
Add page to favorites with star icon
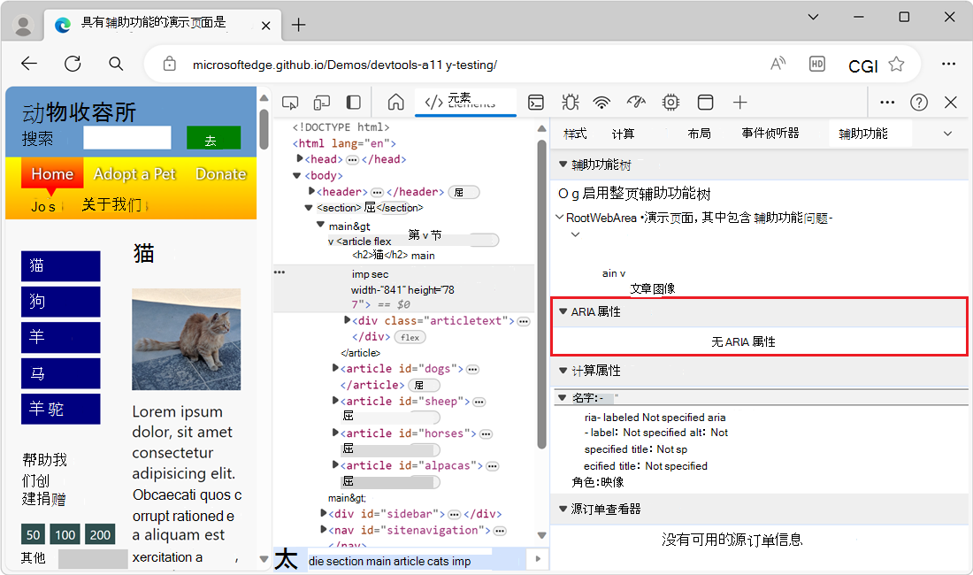click(896, 64)
